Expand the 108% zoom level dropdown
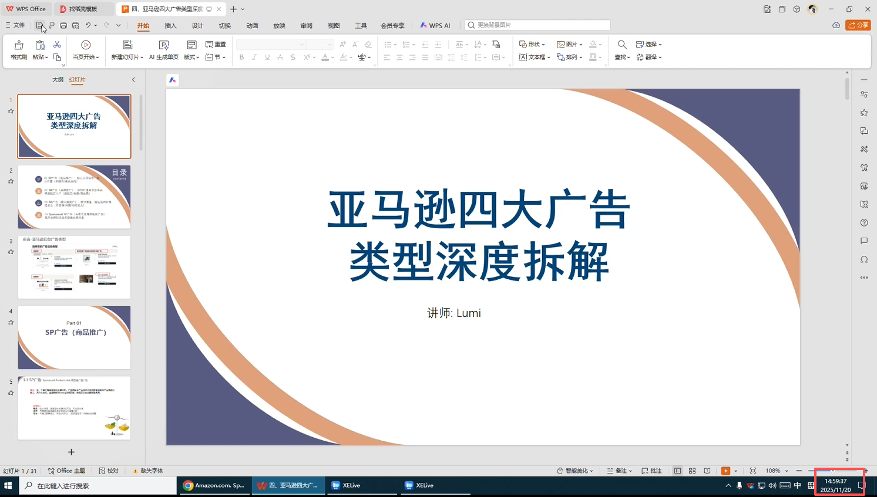The image size is (877, 497). (x=787, y=471)
